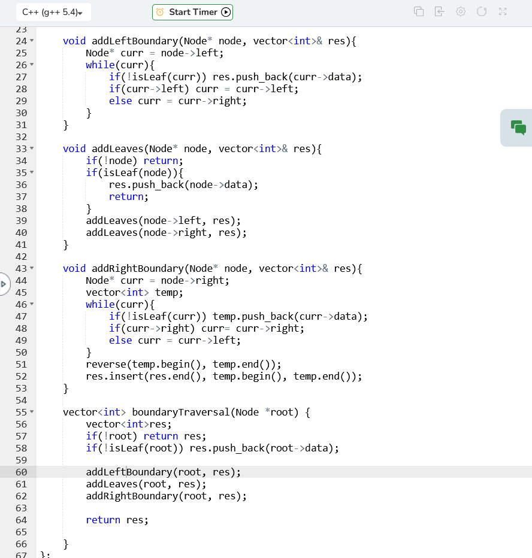Open the C++ (g++ 5.4) language dropdown
The width and height of the screenshot is (532, 558).
pos(53,12)
